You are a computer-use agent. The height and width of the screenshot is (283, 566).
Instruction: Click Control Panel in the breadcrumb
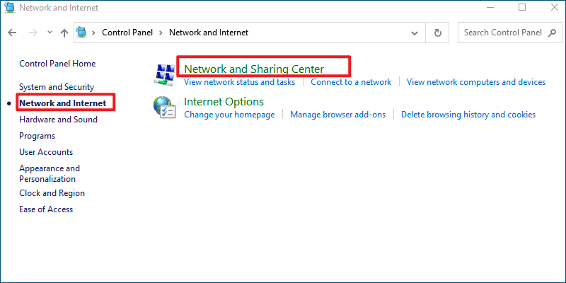127,33
